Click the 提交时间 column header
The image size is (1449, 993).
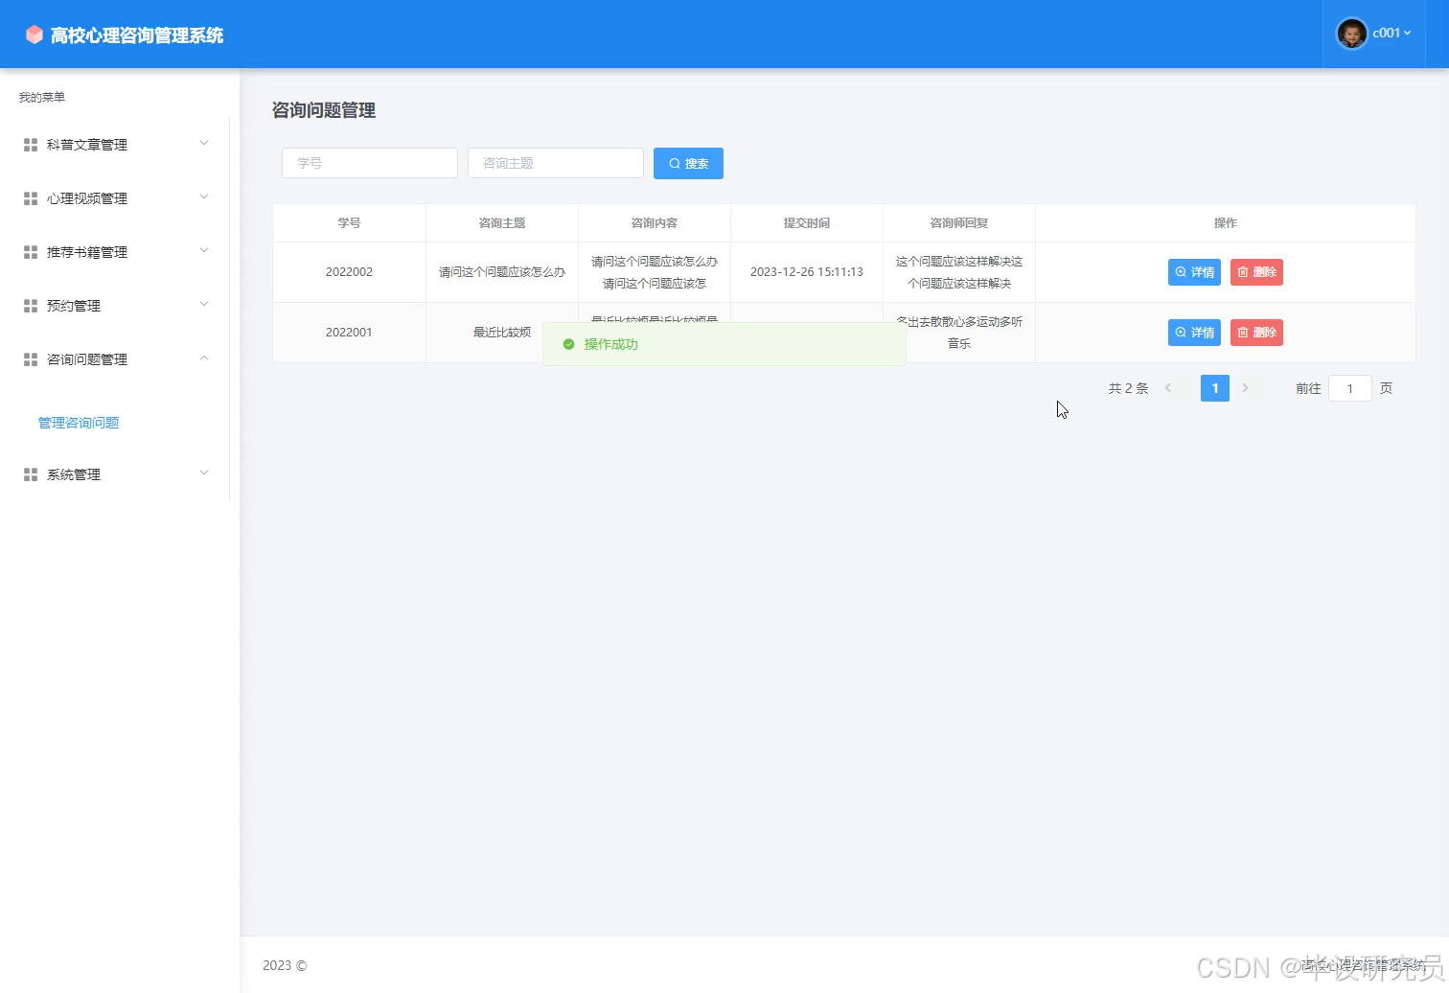click(x=807, y=222)
